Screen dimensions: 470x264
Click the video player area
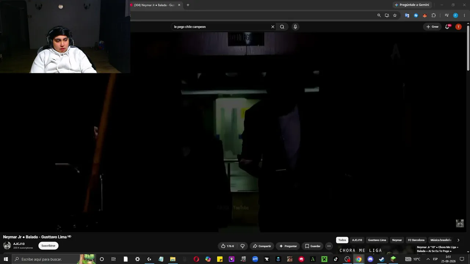pos(233,132)
